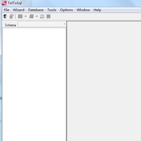Open the Tools menu
This screenshot has height=141, width=141.
coord(52,10)
